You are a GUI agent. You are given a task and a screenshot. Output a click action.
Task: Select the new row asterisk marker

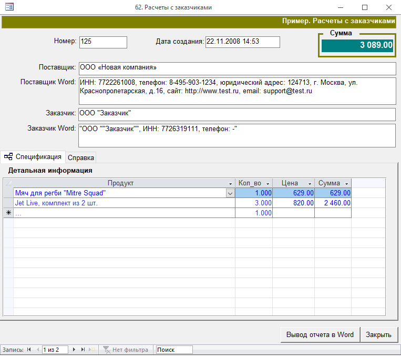(x=8, y=213)
